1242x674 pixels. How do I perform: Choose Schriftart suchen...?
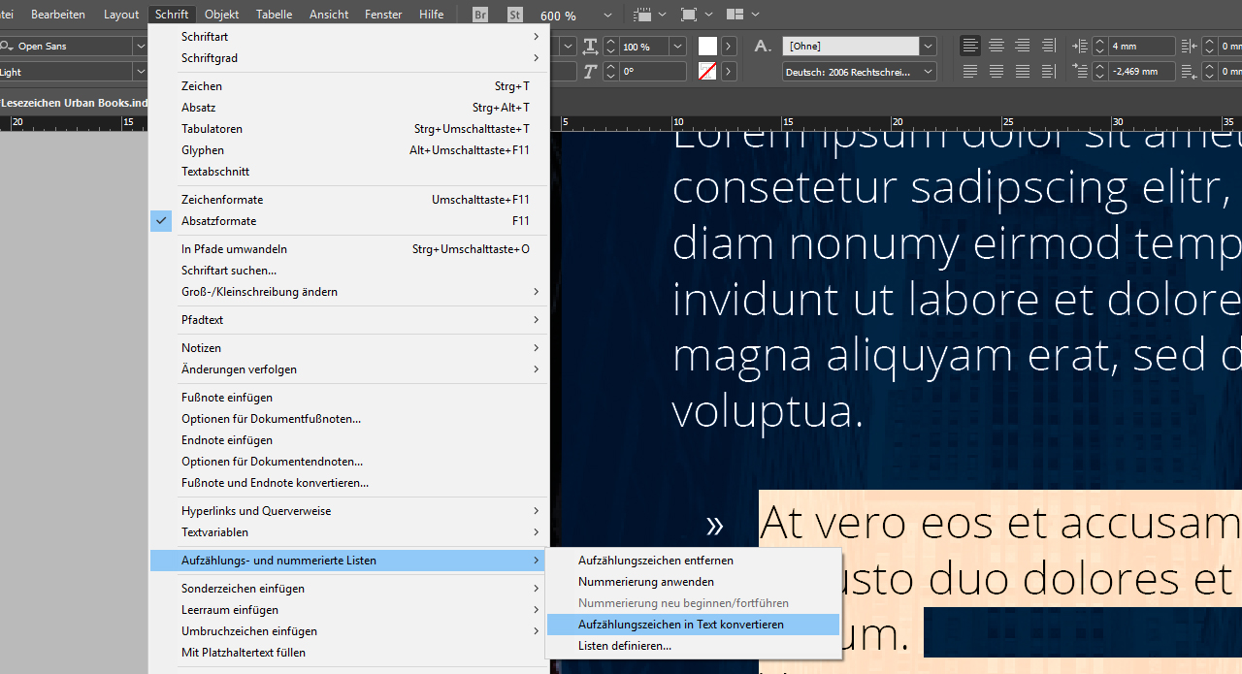(x=348, y=271)
